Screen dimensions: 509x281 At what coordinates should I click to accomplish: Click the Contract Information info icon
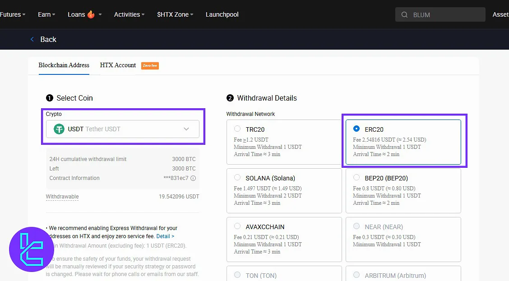tap(193, 178)
